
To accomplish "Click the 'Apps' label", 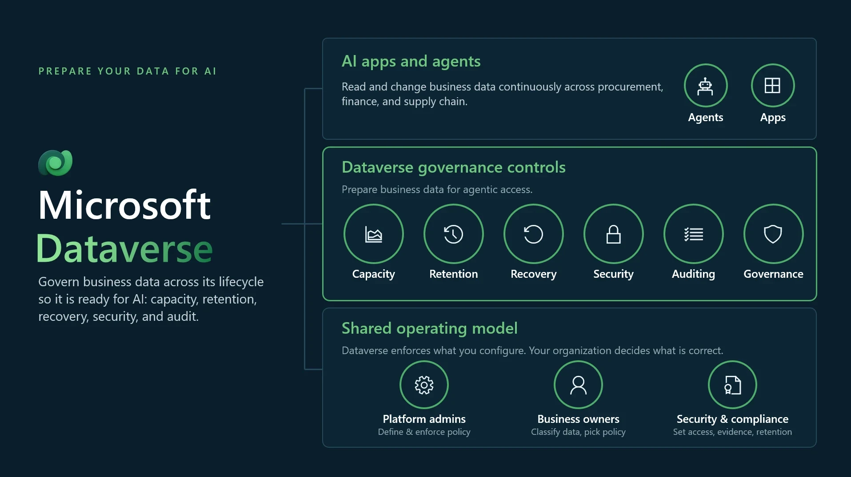I will point(772,118).
